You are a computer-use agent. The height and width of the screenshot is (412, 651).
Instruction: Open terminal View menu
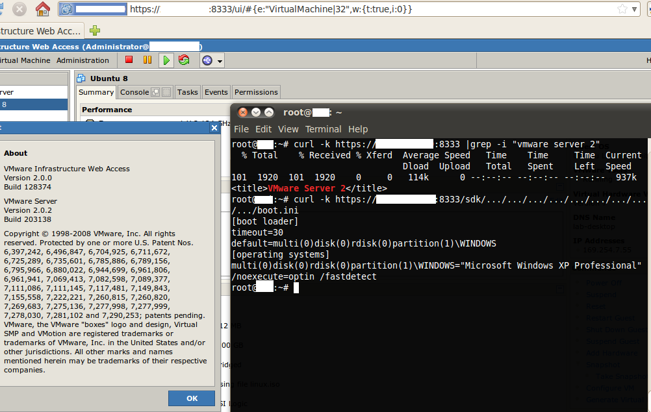click(x=288, y=129)
